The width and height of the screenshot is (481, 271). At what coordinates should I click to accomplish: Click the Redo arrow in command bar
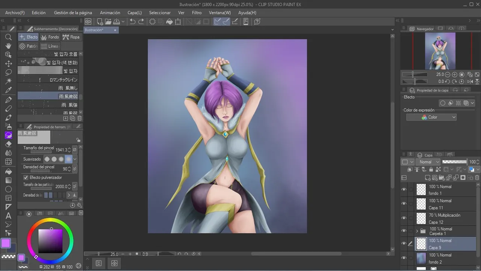(141, 22)
